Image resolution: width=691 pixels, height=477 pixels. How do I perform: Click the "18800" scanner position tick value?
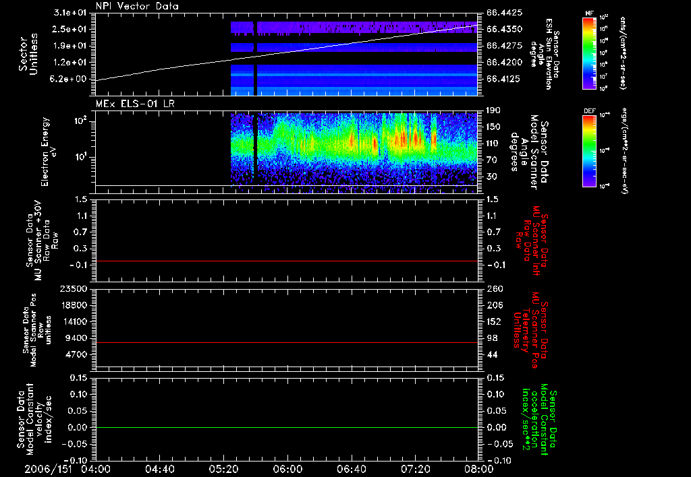pyautogui.click(x=74, y=305)
